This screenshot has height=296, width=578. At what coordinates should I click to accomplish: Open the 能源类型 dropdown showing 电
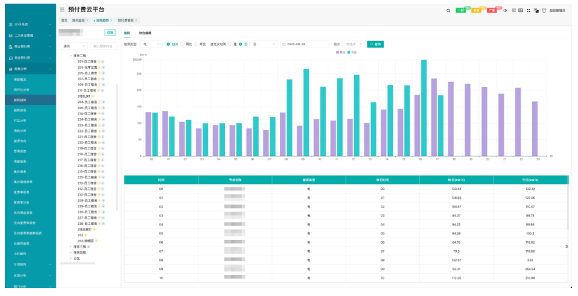[152, 44]
